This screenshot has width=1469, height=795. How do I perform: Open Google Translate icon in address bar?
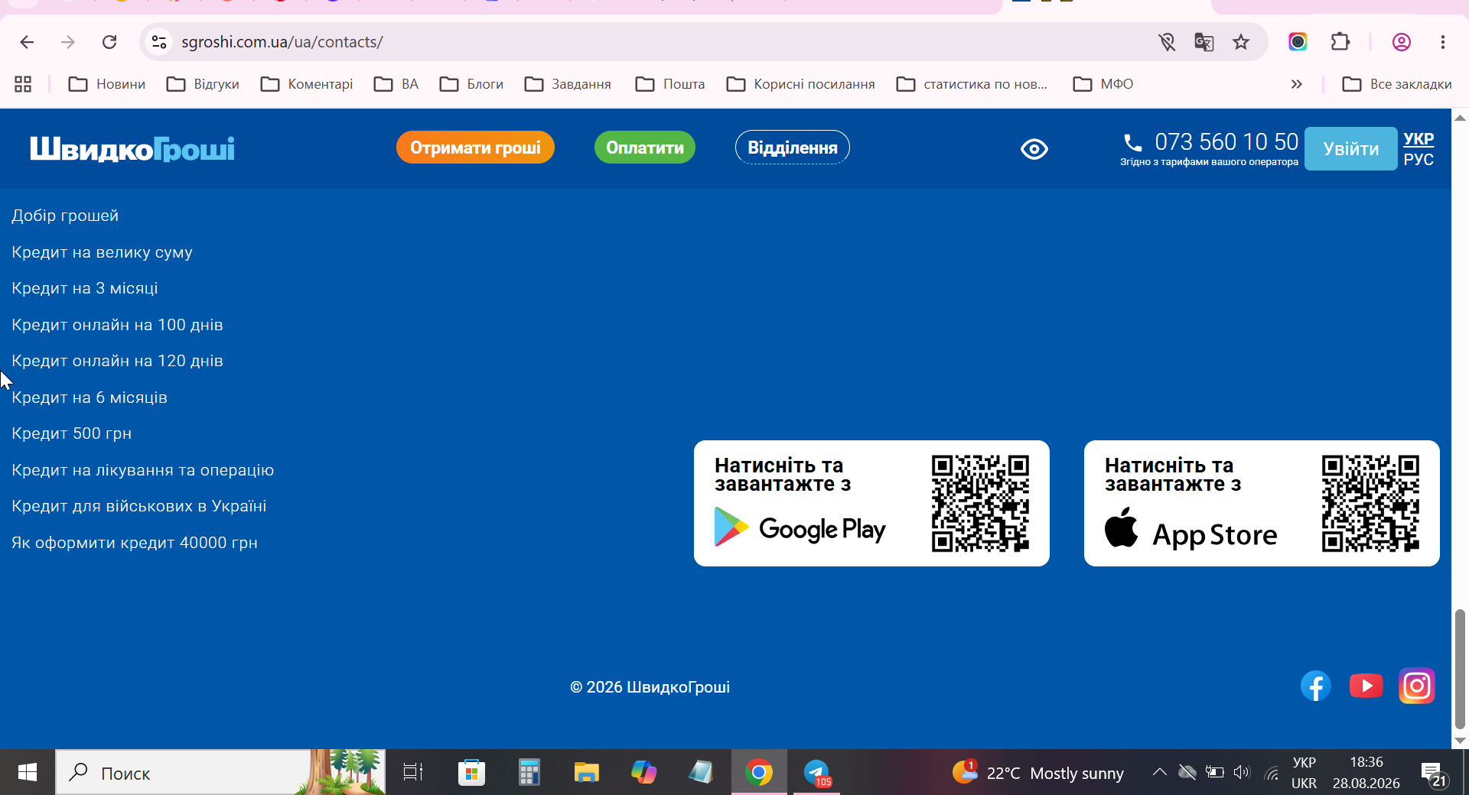pos(1204,42)
